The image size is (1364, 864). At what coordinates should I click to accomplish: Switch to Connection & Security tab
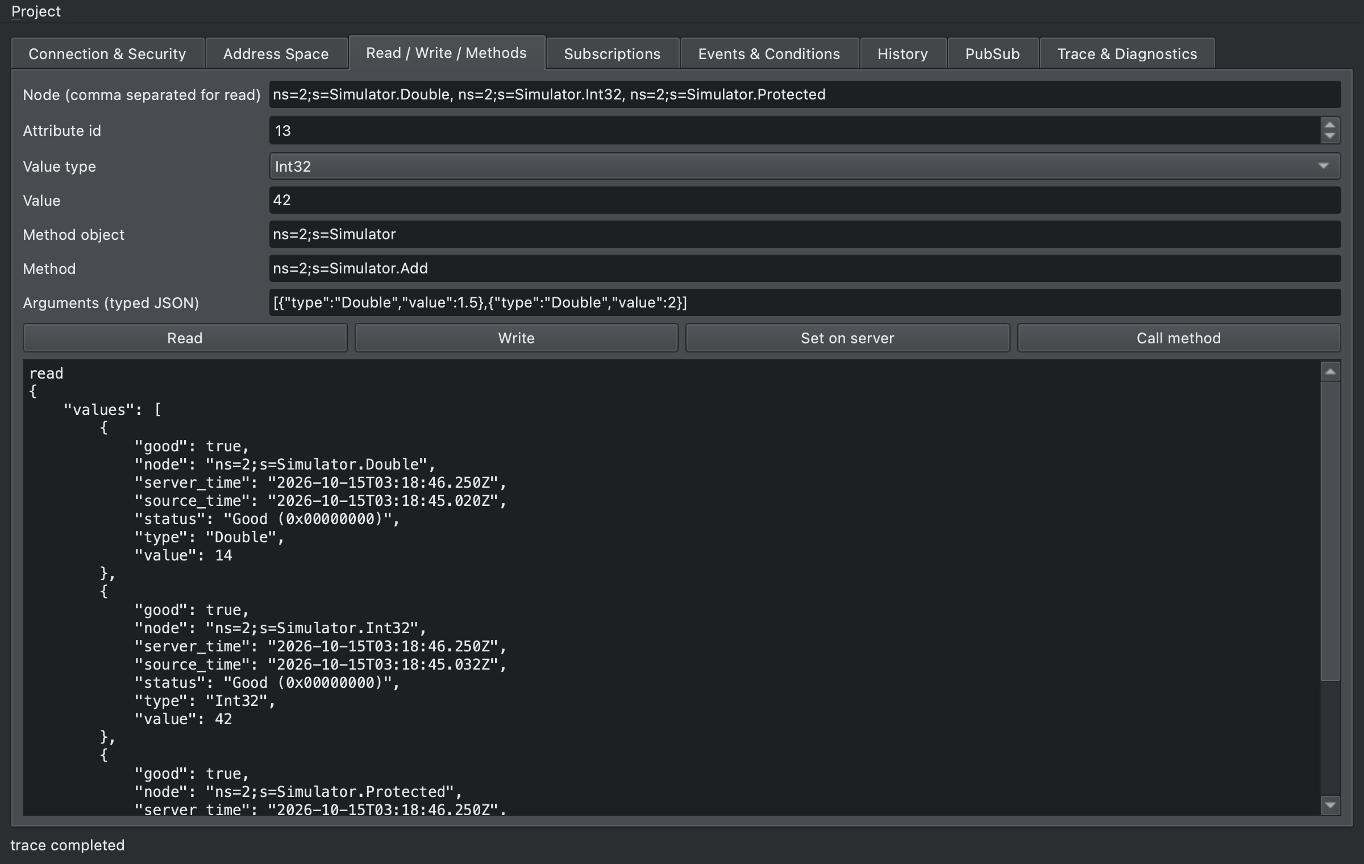point(107,54)
